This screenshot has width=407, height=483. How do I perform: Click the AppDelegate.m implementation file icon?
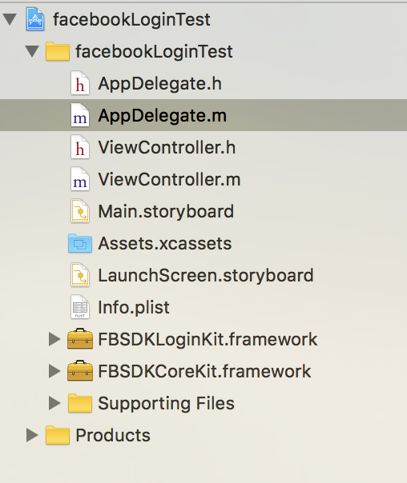tap(80, 115)
